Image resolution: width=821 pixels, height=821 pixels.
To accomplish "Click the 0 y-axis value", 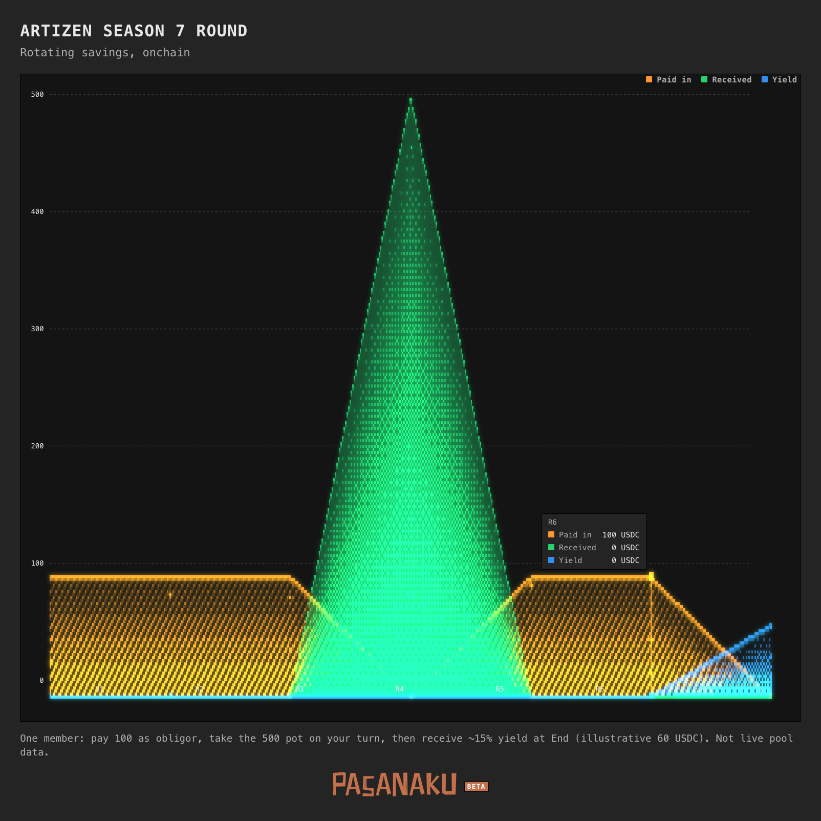I will (41, 680).
